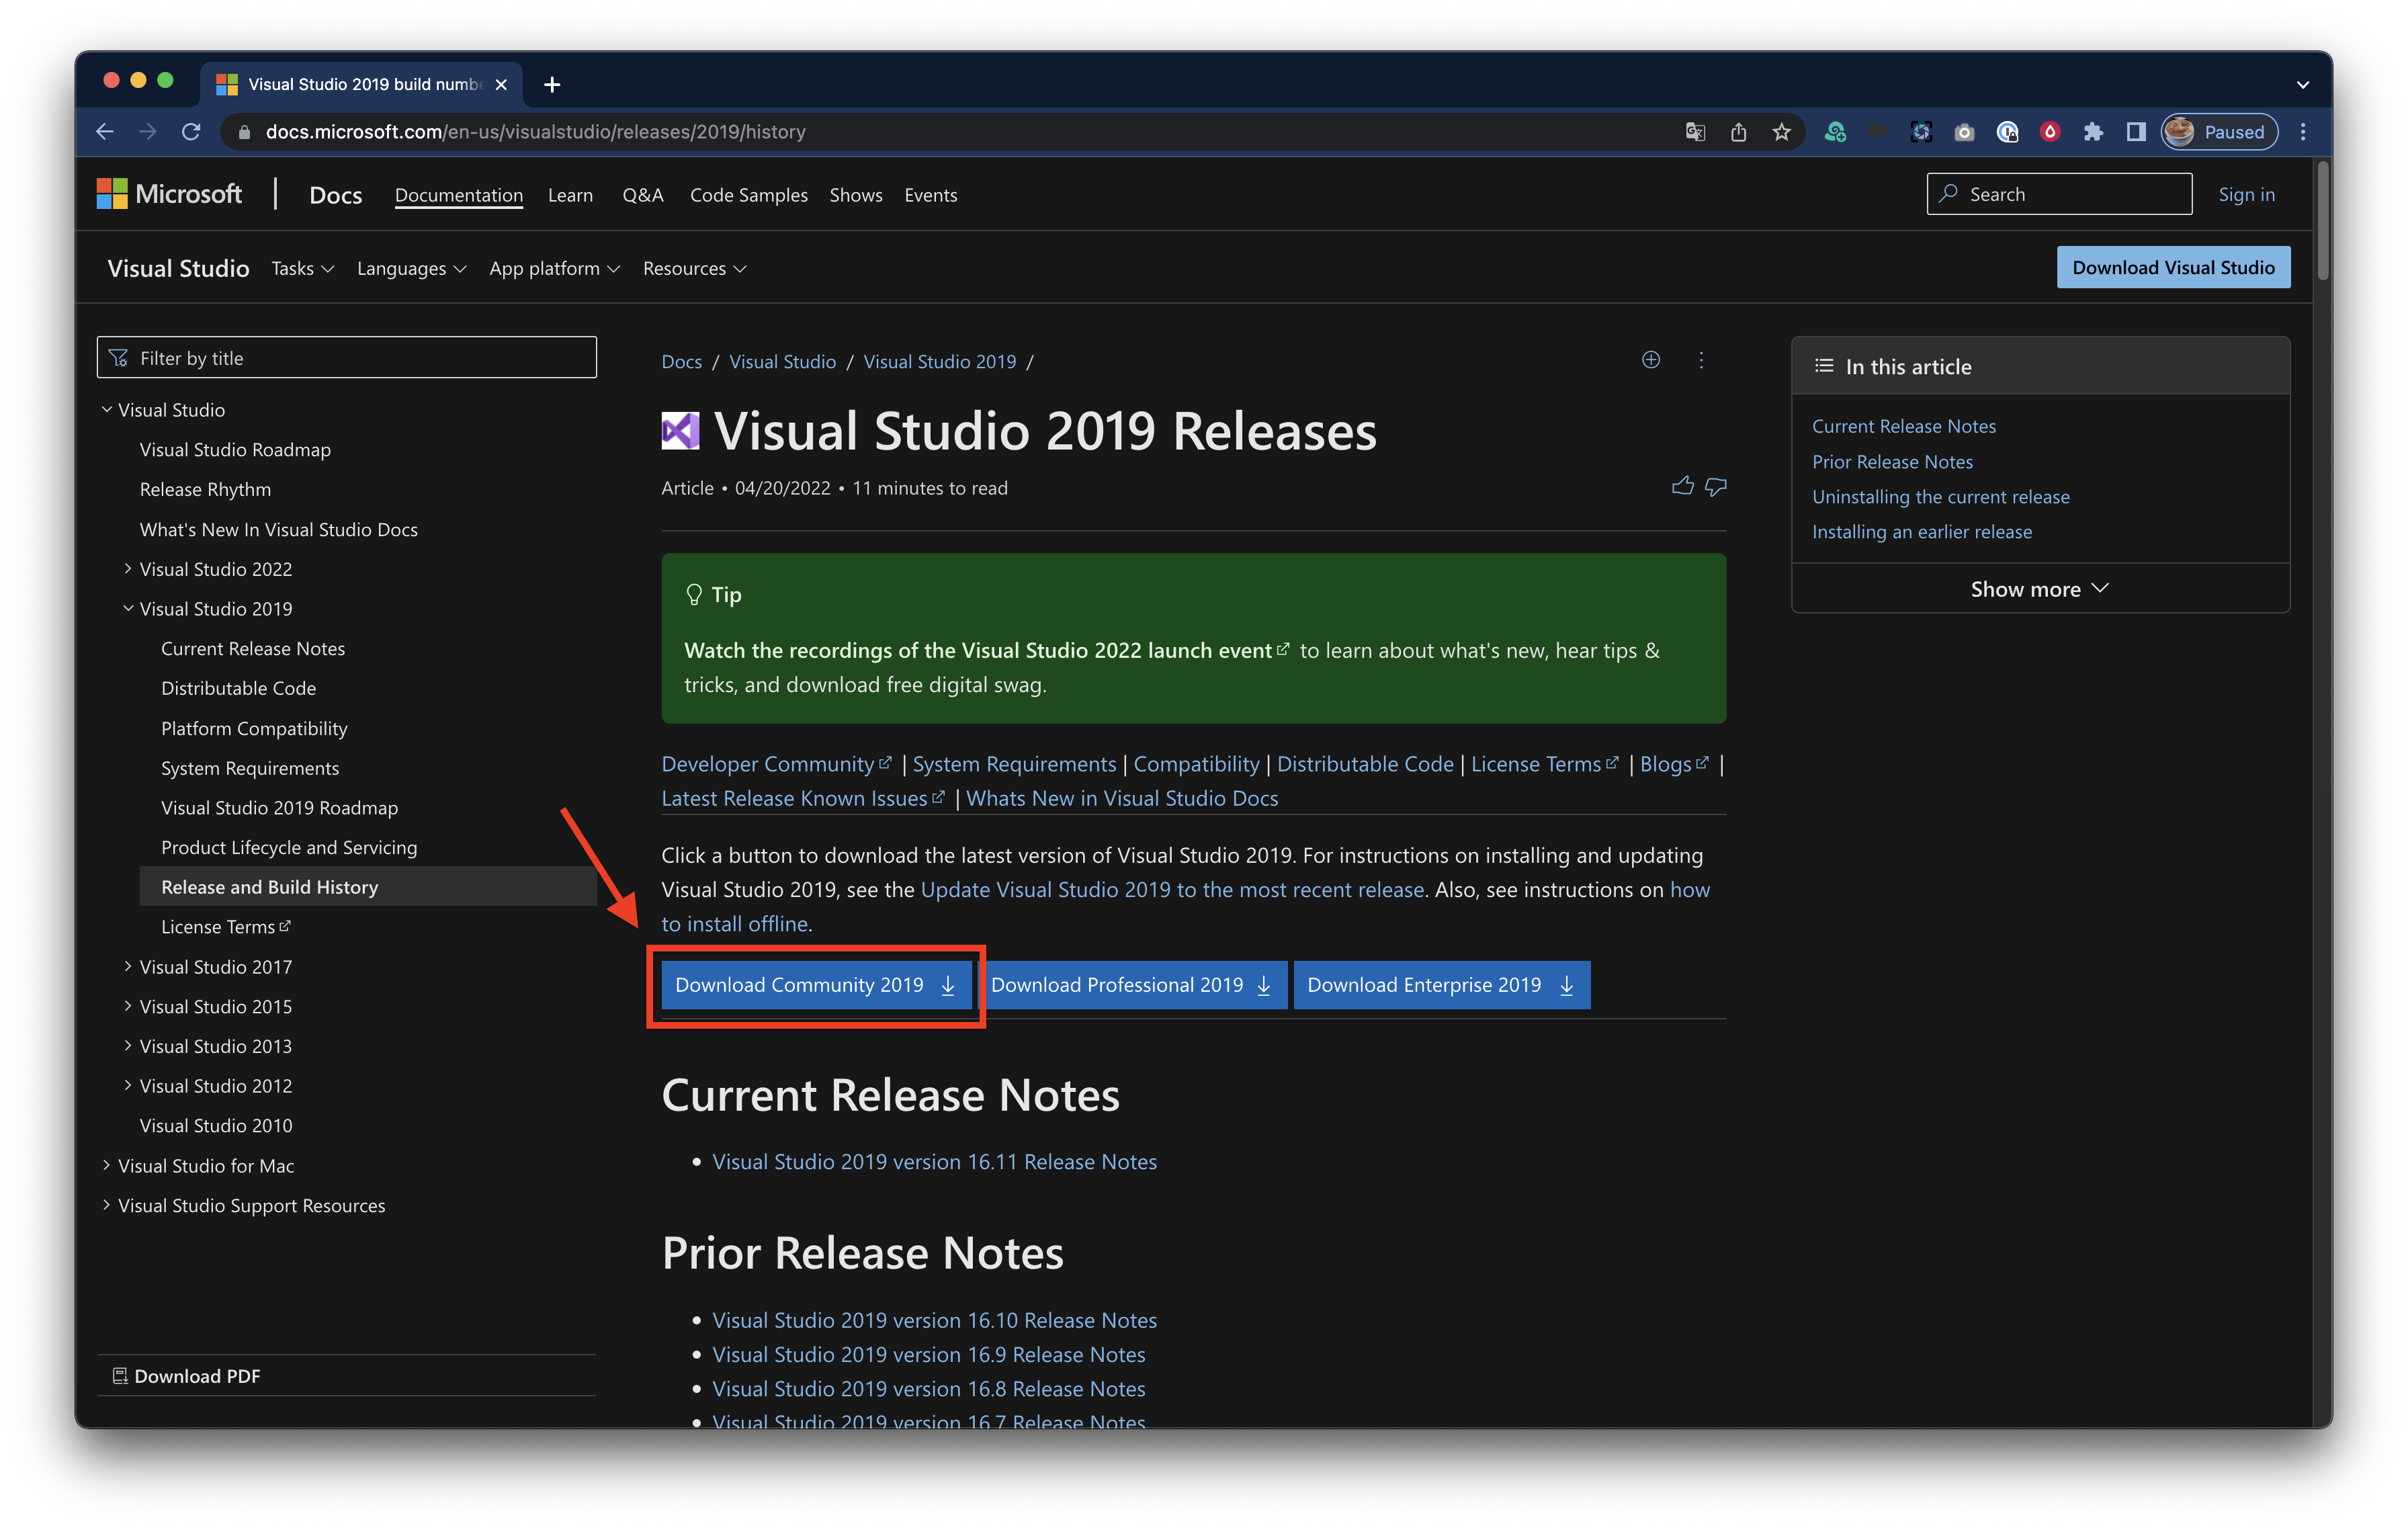The image size is (2408, 1528).
Task: Click the browser reload icon
Action: (x=191, y=132)
